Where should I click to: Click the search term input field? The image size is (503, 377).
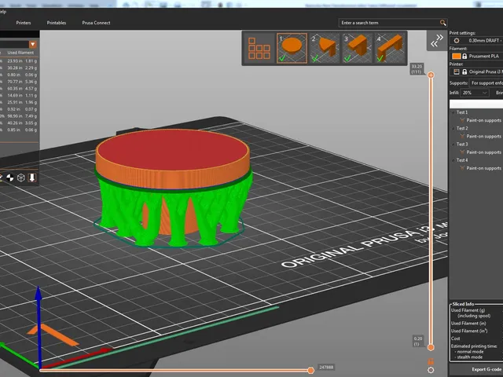(x=389, y=23)
